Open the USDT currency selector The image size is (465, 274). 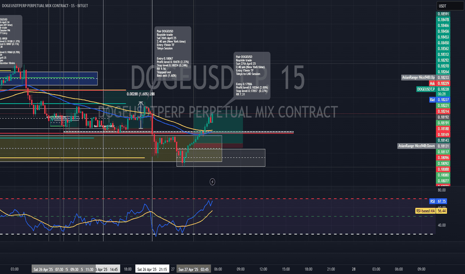[450, 6]
